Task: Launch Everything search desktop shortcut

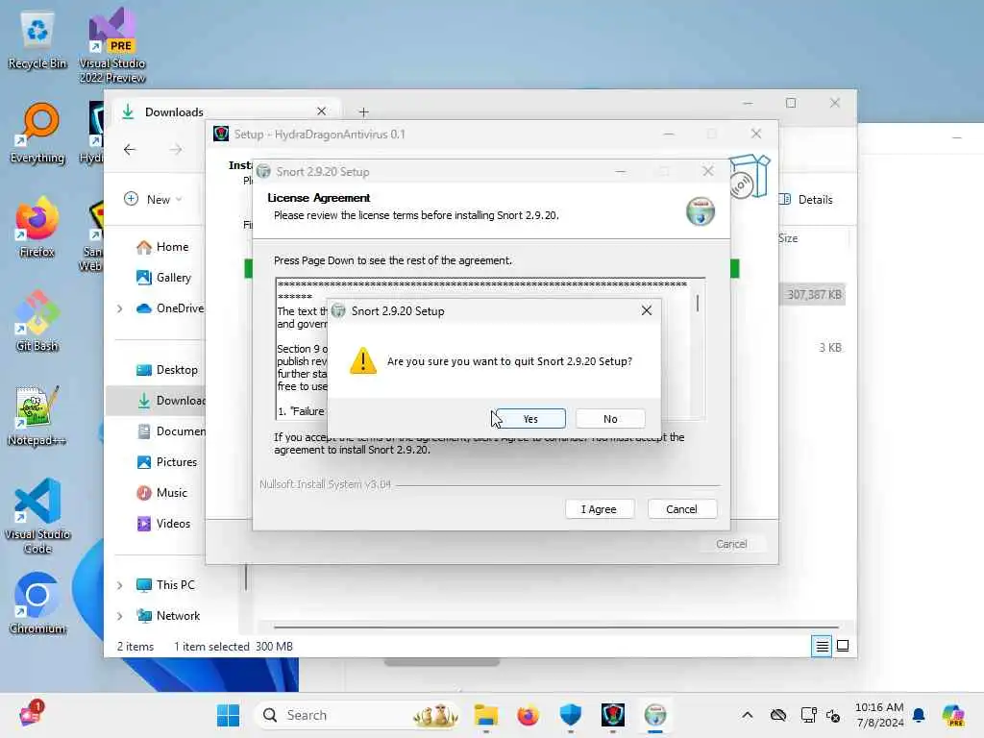Action: point(37,134)
